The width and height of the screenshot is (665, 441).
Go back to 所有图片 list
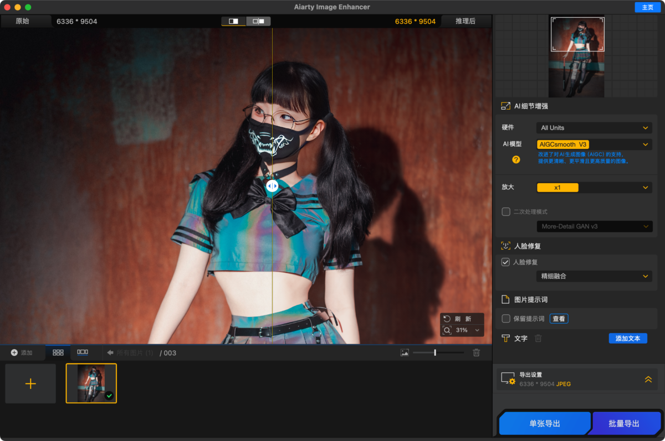(x=130, y=352)
